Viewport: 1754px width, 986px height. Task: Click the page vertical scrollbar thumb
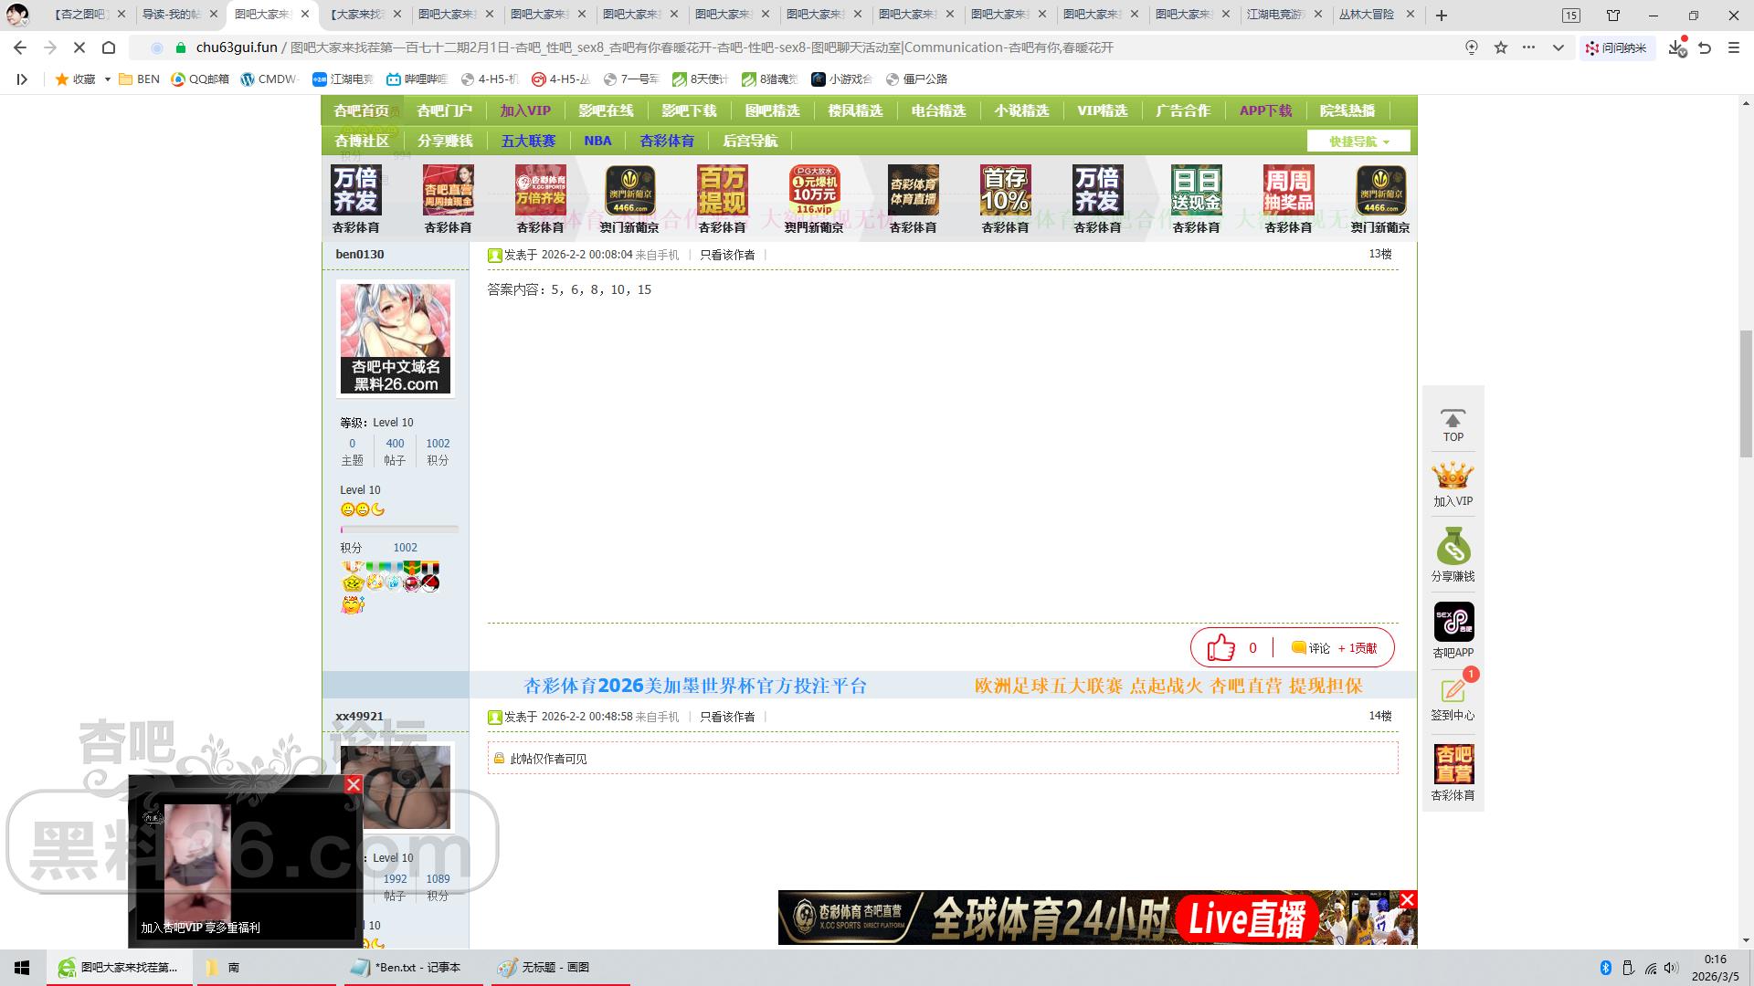pos(1746,393)
